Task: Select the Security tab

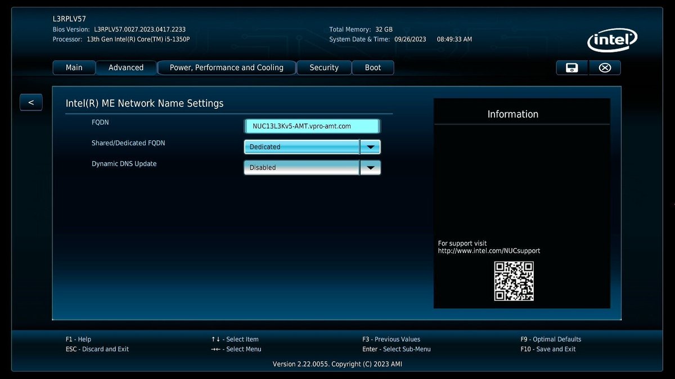Action: tap(324, 67)
